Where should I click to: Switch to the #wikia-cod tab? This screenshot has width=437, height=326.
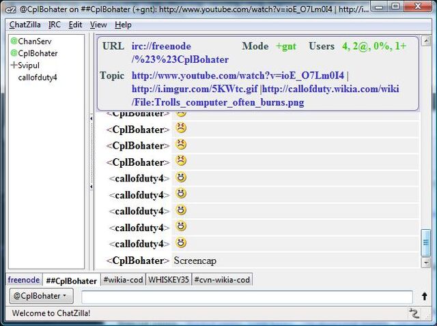[123, 280]
